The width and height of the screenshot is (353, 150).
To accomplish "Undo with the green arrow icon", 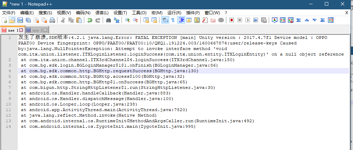I will pos(89,20).
